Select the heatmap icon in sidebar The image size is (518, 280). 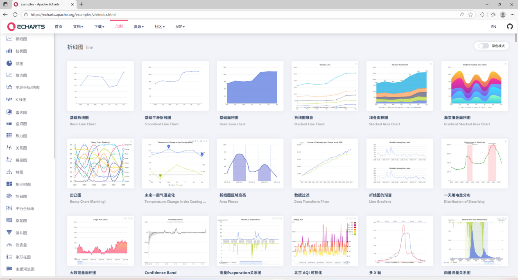coord(9,136)
